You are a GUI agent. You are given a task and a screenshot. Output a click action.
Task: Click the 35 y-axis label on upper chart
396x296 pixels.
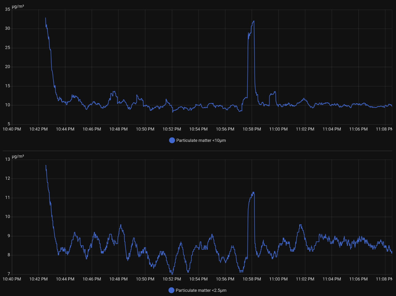tap(8, 9)
